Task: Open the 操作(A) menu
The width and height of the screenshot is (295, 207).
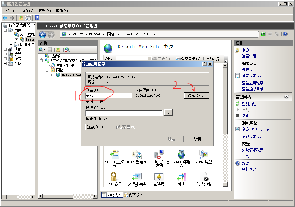Action: [x=27, y=11]
